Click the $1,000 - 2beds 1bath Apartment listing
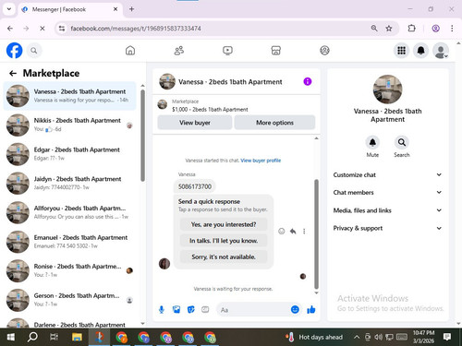462x346 pixels. [x=210, y=109]
